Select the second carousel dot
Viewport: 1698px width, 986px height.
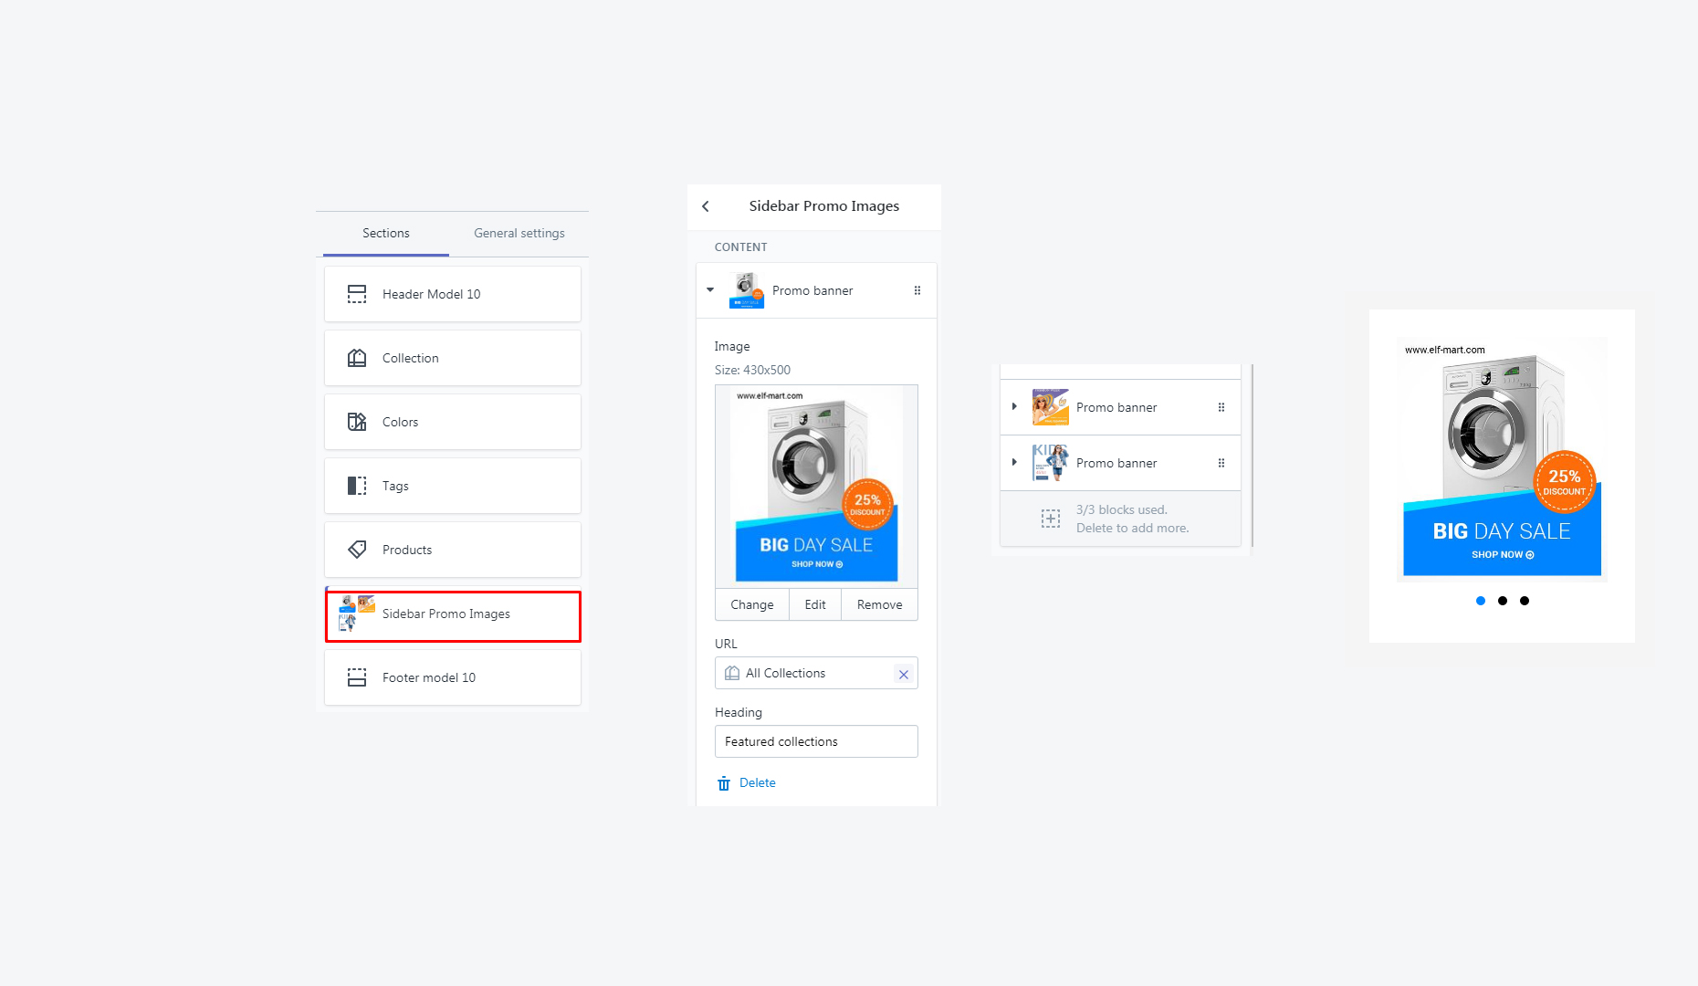[1503, 601]
